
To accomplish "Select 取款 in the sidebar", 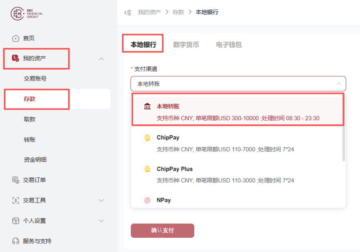I will click(x=29, y=119).
